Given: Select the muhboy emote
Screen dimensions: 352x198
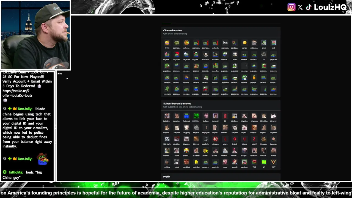Looking at the screenshot, I should [x=167, y=162].
